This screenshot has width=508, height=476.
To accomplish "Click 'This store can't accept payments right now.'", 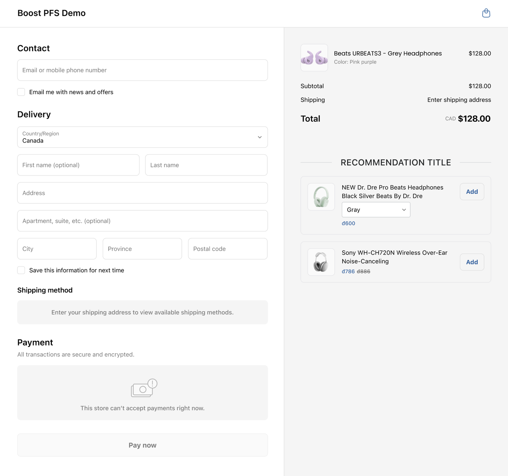I will click(143, 408).
